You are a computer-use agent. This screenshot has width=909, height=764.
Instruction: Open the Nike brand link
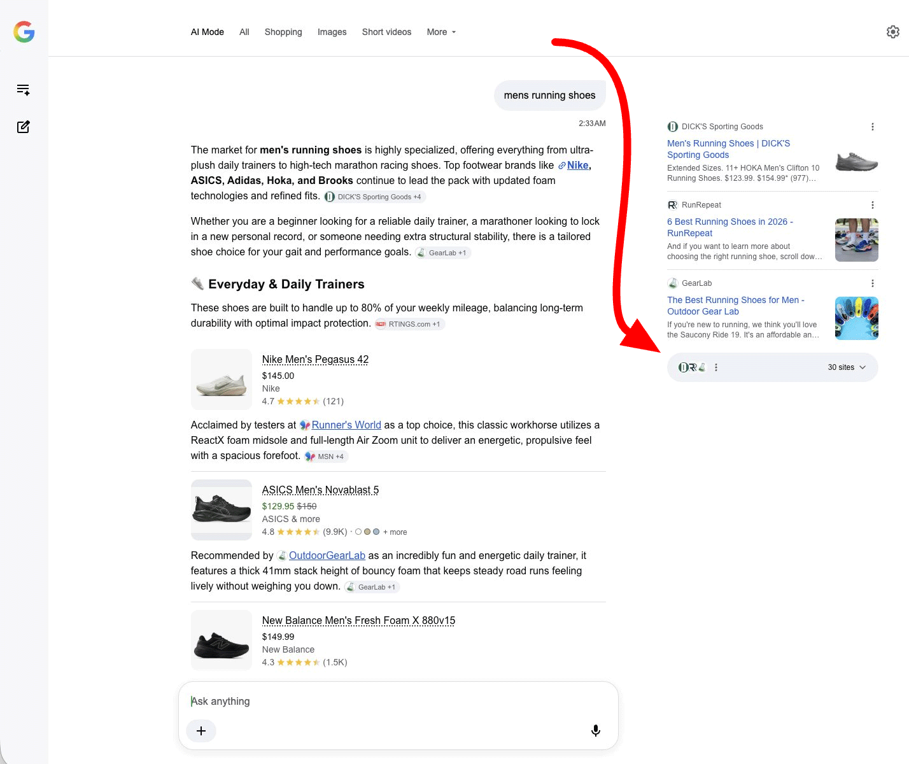(577, 166)
